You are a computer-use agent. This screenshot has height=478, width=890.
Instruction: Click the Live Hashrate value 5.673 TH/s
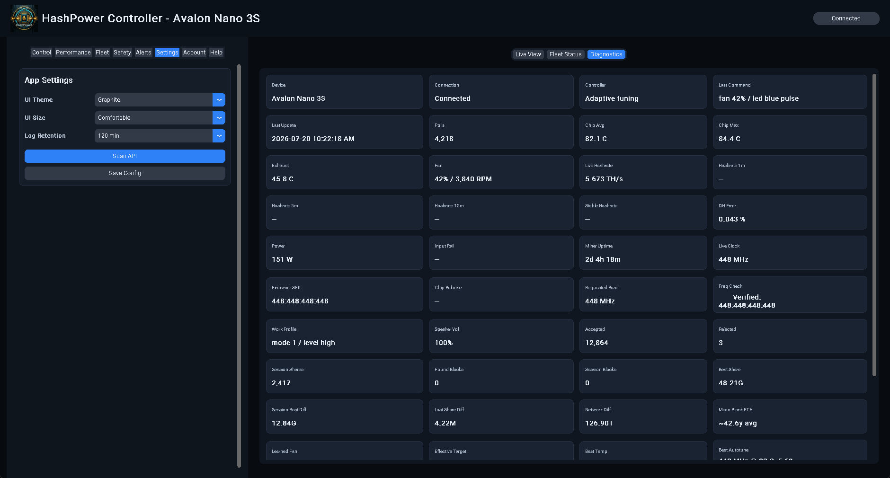pos(604,179)
